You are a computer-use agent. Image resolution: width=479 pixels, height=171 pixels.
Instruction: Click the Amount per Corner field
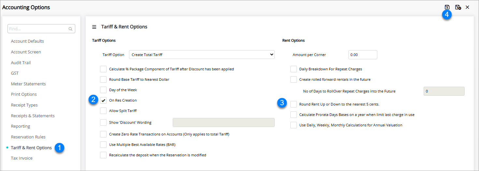point(362,55)
